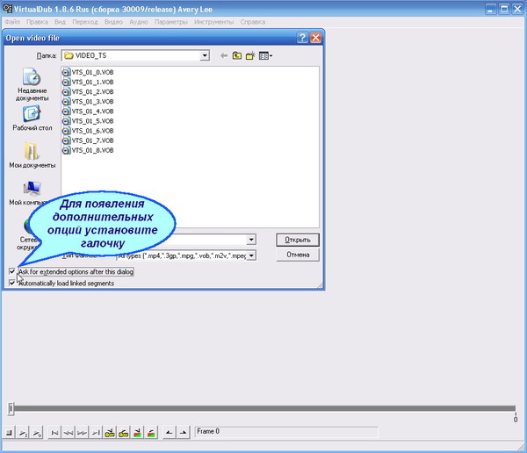Open the Вид menu
Viewport: 527px width, 453px height.
60,22
